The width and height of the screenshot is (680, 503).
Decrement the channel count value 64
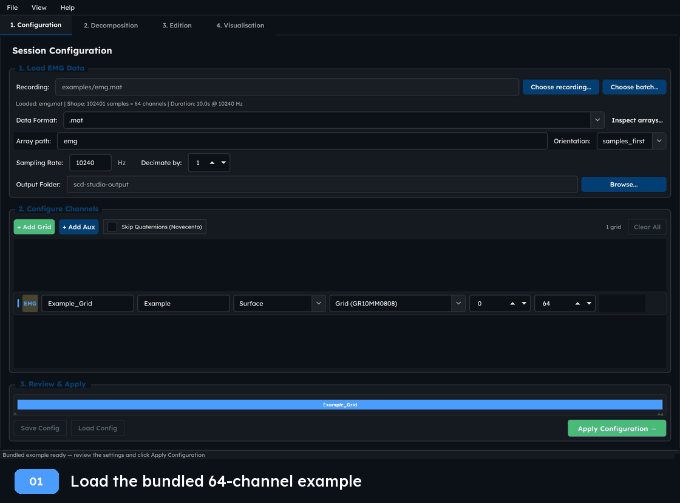click(x=589, y=303)
